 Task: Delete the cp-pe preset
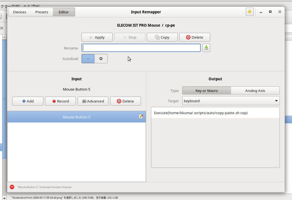(x=194, y=37)
